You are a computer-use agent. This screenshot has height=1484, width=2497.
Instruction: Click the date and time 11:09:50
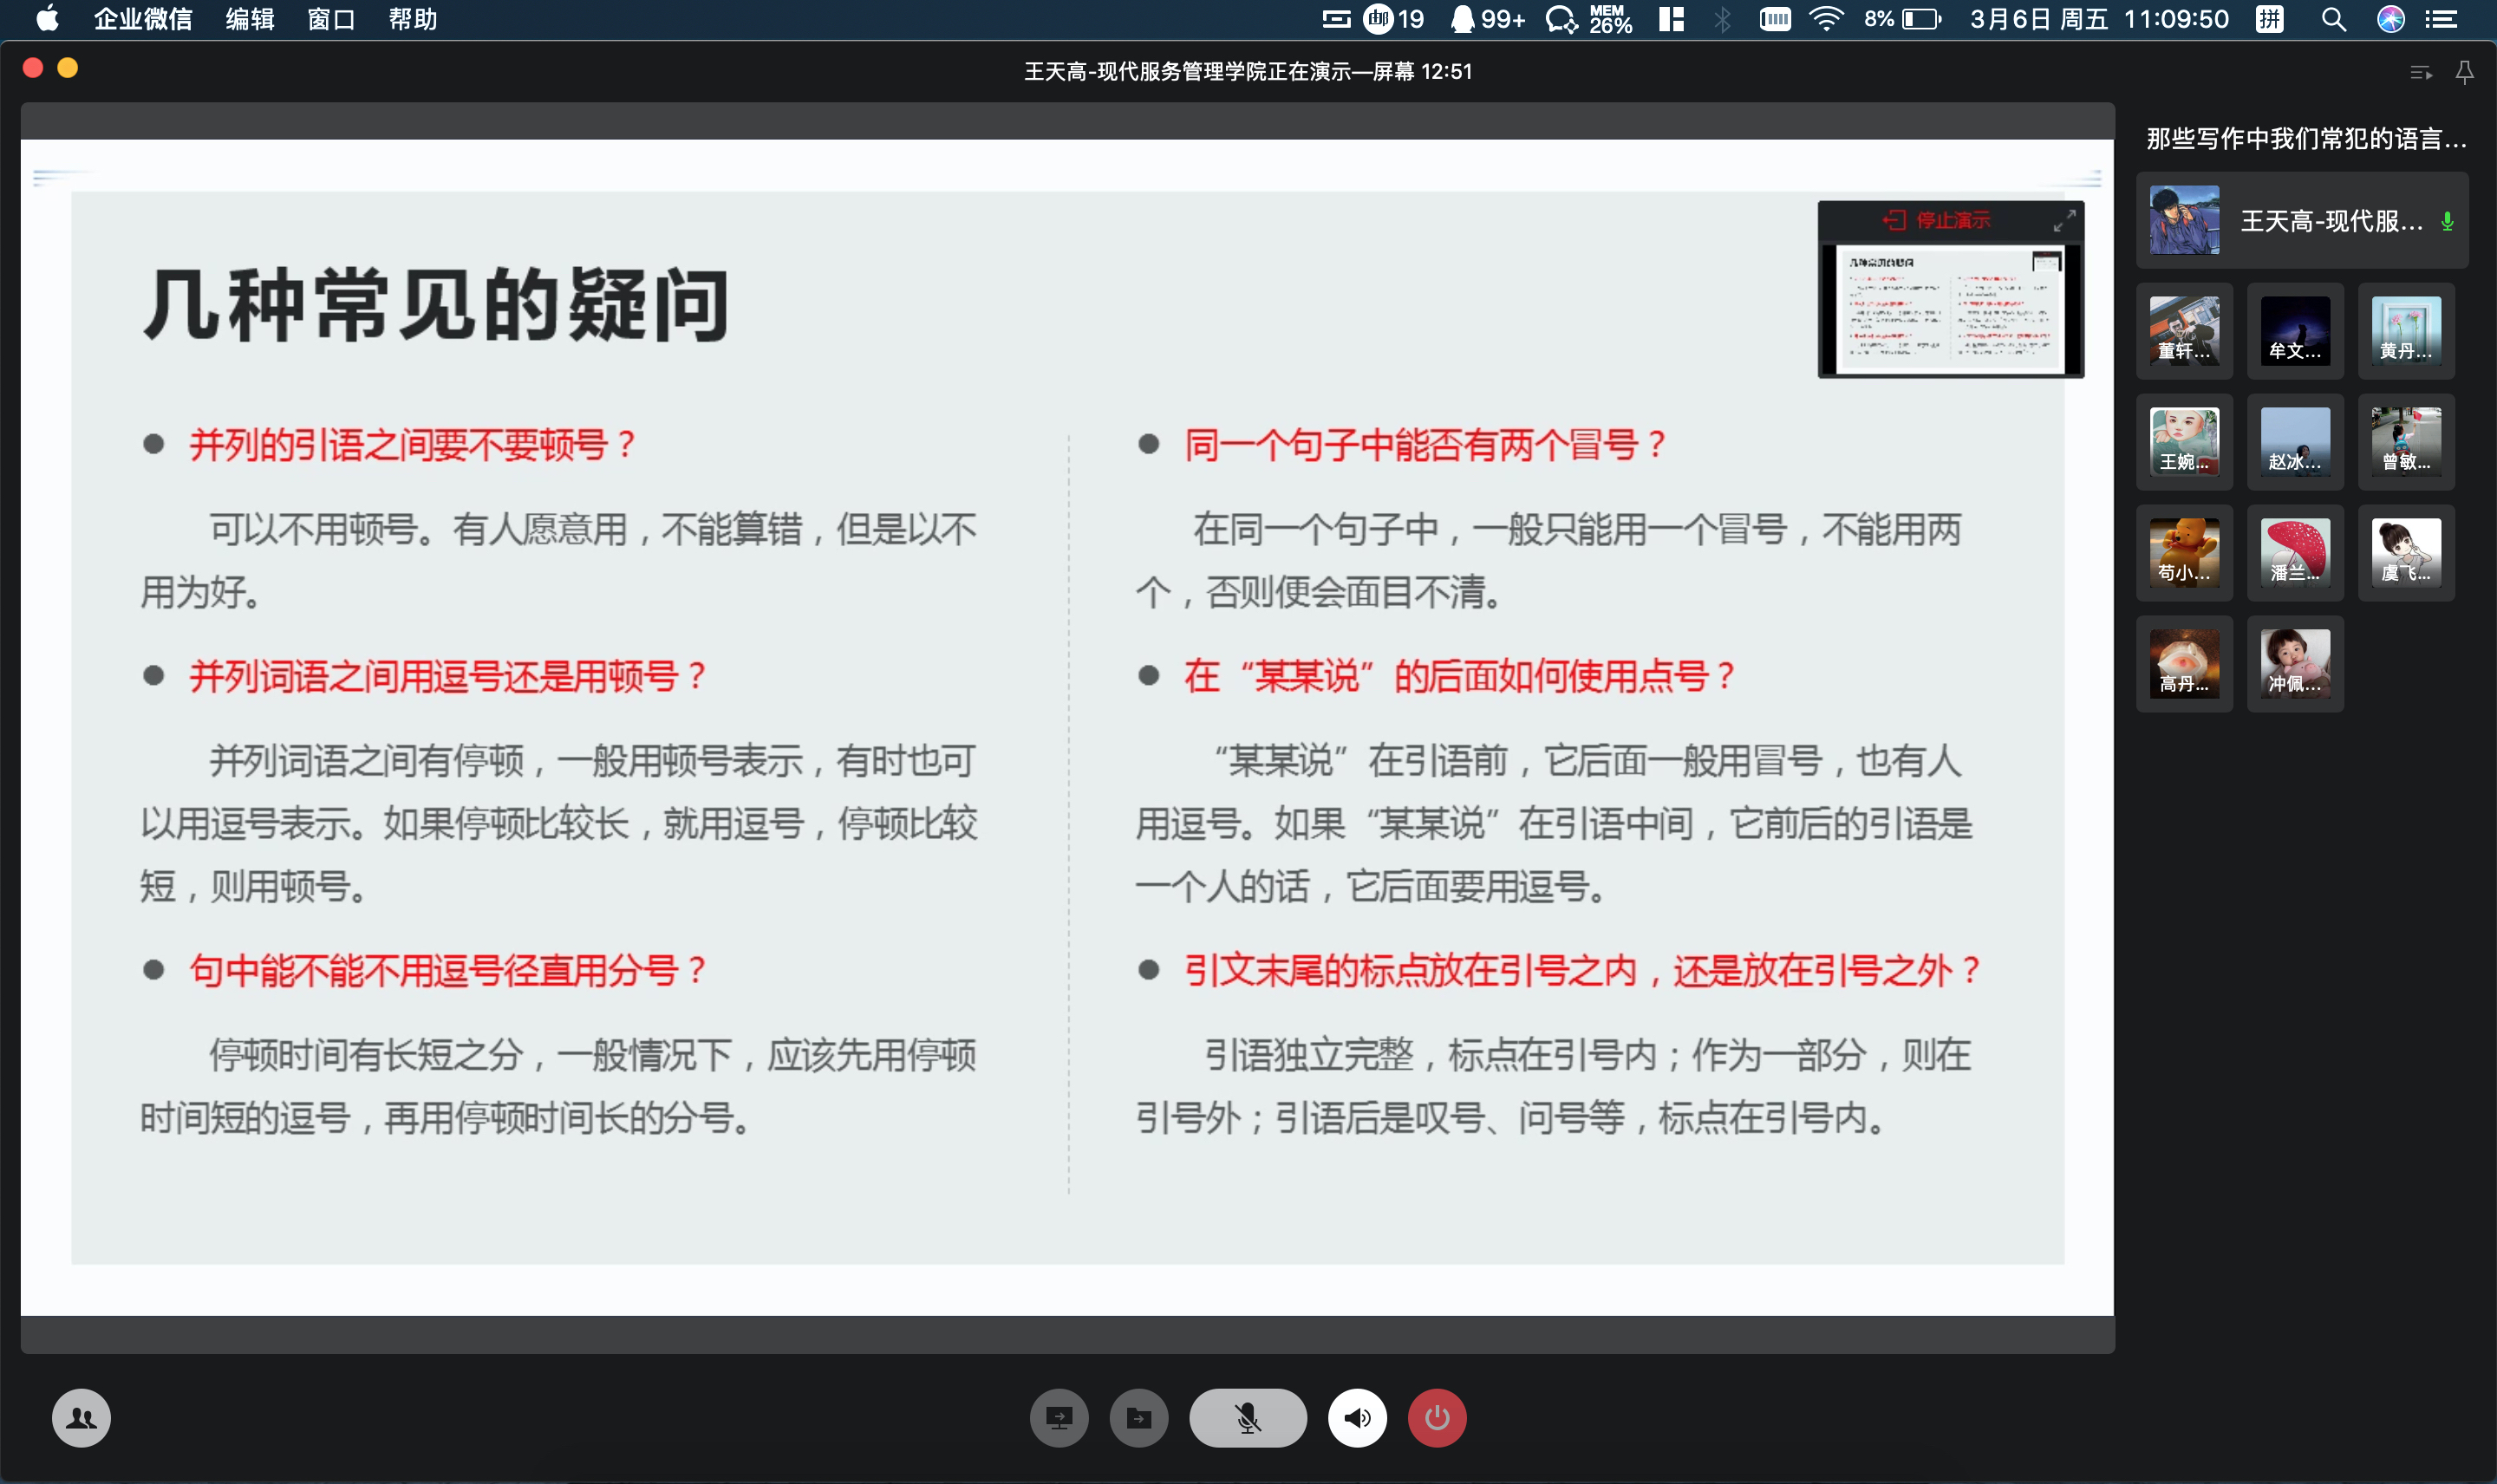tap(2099, 19)
